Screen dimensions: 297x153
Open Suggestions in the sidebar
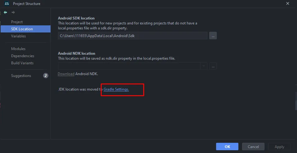click(x=21, y=76)
